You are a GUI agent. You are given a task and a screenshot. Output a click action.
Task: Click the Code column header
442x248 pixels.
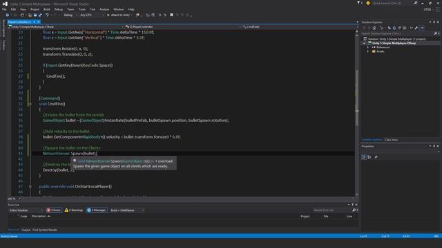coord(23,216)
